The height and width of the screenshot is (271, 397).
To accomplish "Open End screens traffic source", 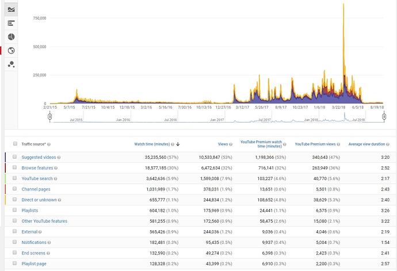I will point(33,253).
